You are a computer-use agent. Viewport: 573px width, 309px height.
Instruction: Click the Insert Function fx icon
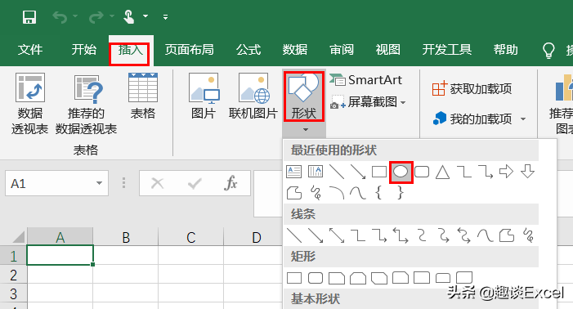click(x=231, y=183)
